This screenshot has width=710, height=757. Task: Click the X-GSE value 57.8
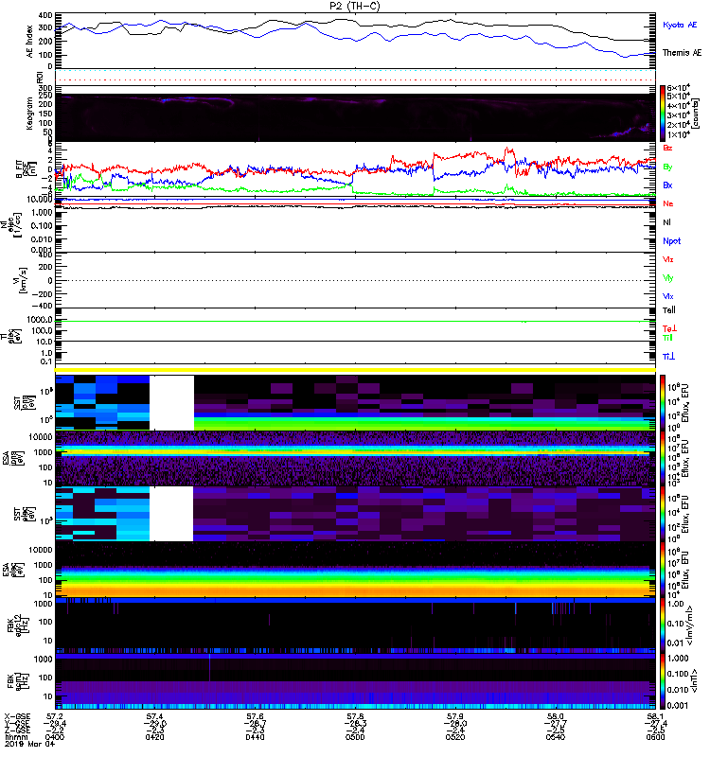coord(355,717)
